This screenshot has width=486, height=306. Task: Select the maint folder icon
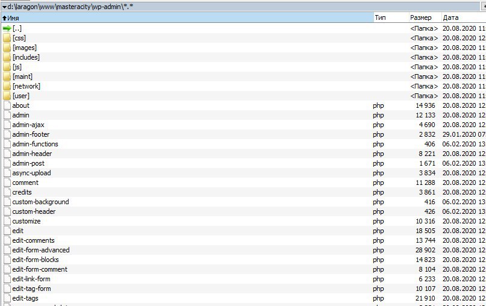pos(7,76)
